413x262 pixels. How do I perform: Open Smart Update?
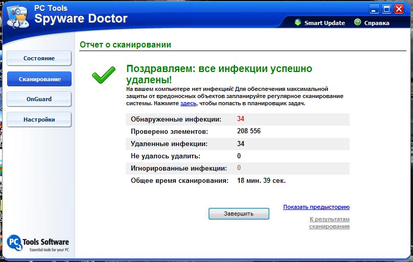(x=325, y=23)
